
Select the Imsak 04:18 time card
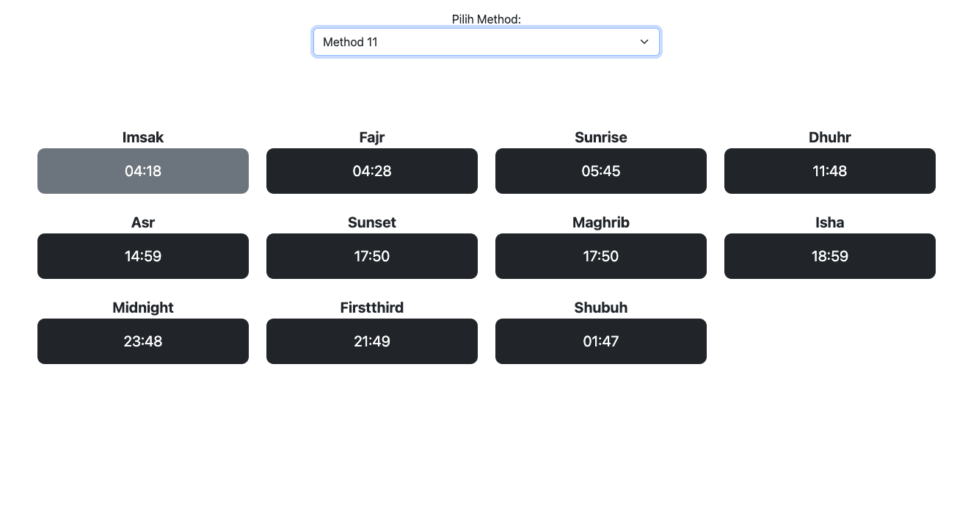143,171
